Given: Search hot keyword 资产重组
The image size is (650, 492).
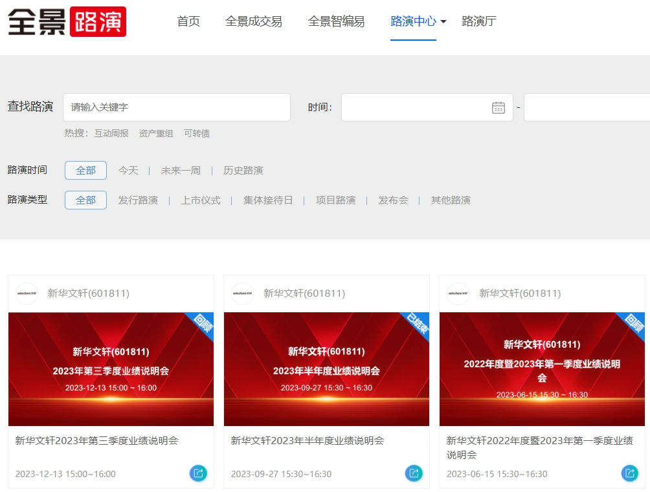Looking at the screenshot, I should click(156, 133).
